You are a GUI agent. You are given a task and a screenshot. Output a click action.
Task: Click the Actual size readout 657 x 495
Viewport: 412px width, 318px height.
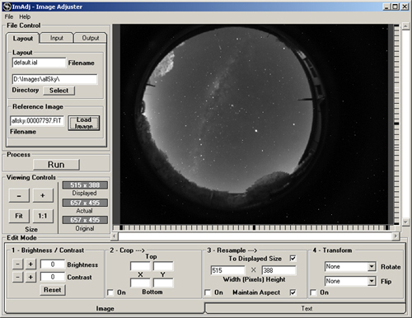(85, 203)
